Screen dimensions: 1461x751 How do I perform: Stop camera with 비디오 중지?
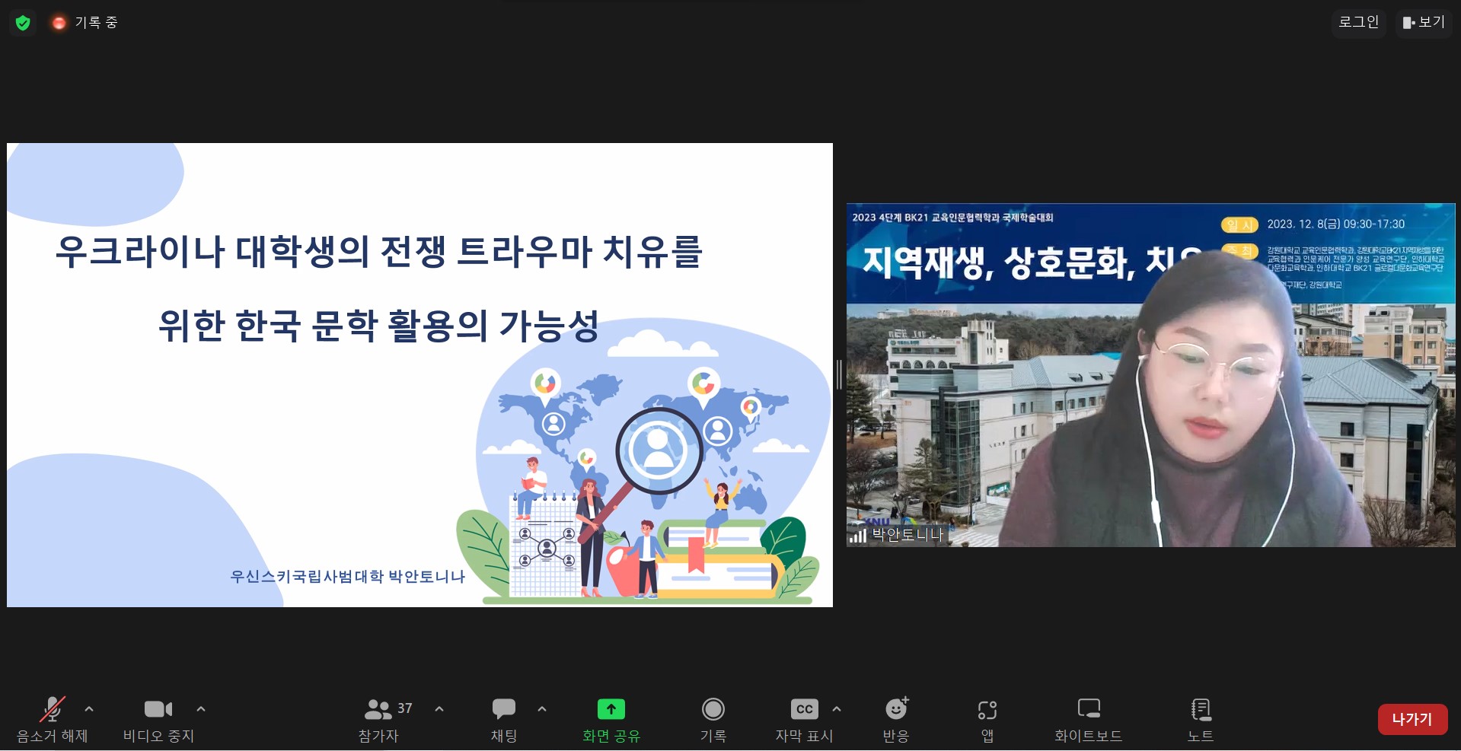[x=158, y=719]
